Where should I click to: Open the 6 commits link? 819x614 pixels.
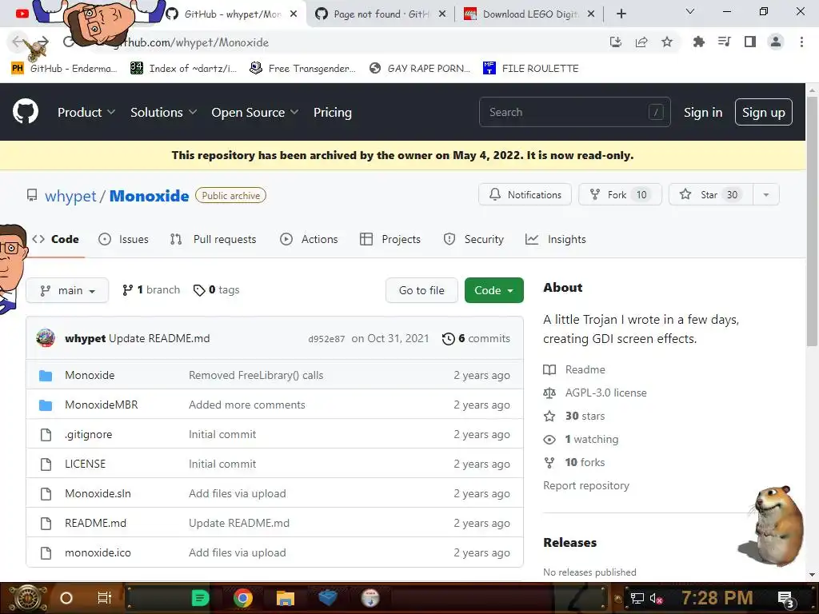click(x=476, y=338)
